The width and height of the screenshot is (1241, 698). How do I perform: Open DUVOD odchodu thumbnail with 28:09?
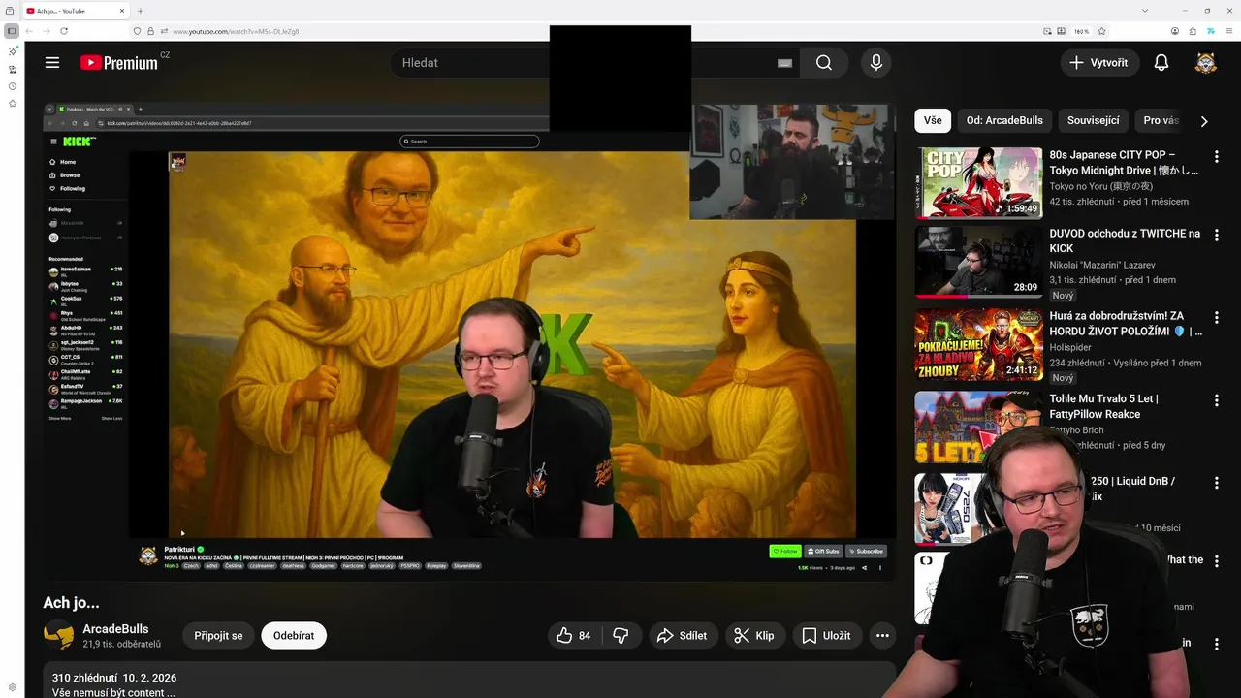tap(978, 262)
